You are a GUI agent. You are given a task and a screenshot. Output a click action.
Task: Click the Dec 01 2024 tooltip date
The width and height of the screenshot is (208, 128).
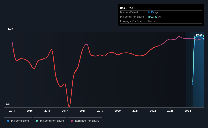tap(128, 8)
